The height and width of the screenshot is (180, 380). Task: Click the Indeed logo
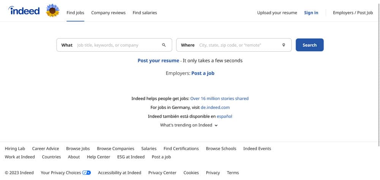point(24,11)
